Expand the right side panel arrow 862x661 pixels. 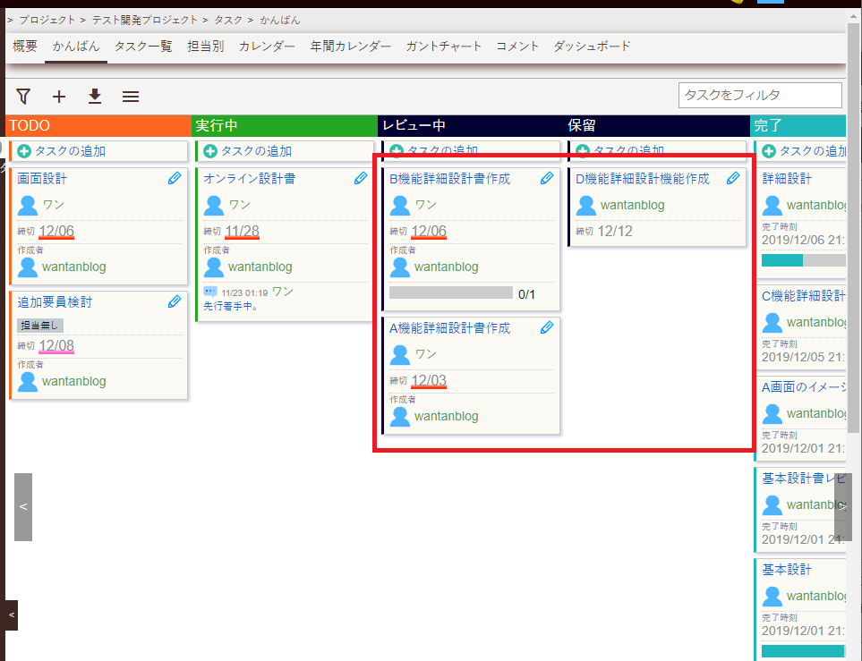coord(842,507)
